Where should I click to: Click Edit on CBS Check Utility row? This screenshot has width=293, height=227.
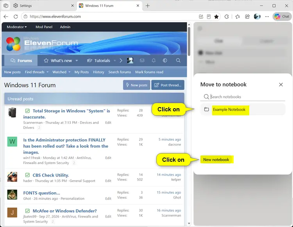[108, 181]
